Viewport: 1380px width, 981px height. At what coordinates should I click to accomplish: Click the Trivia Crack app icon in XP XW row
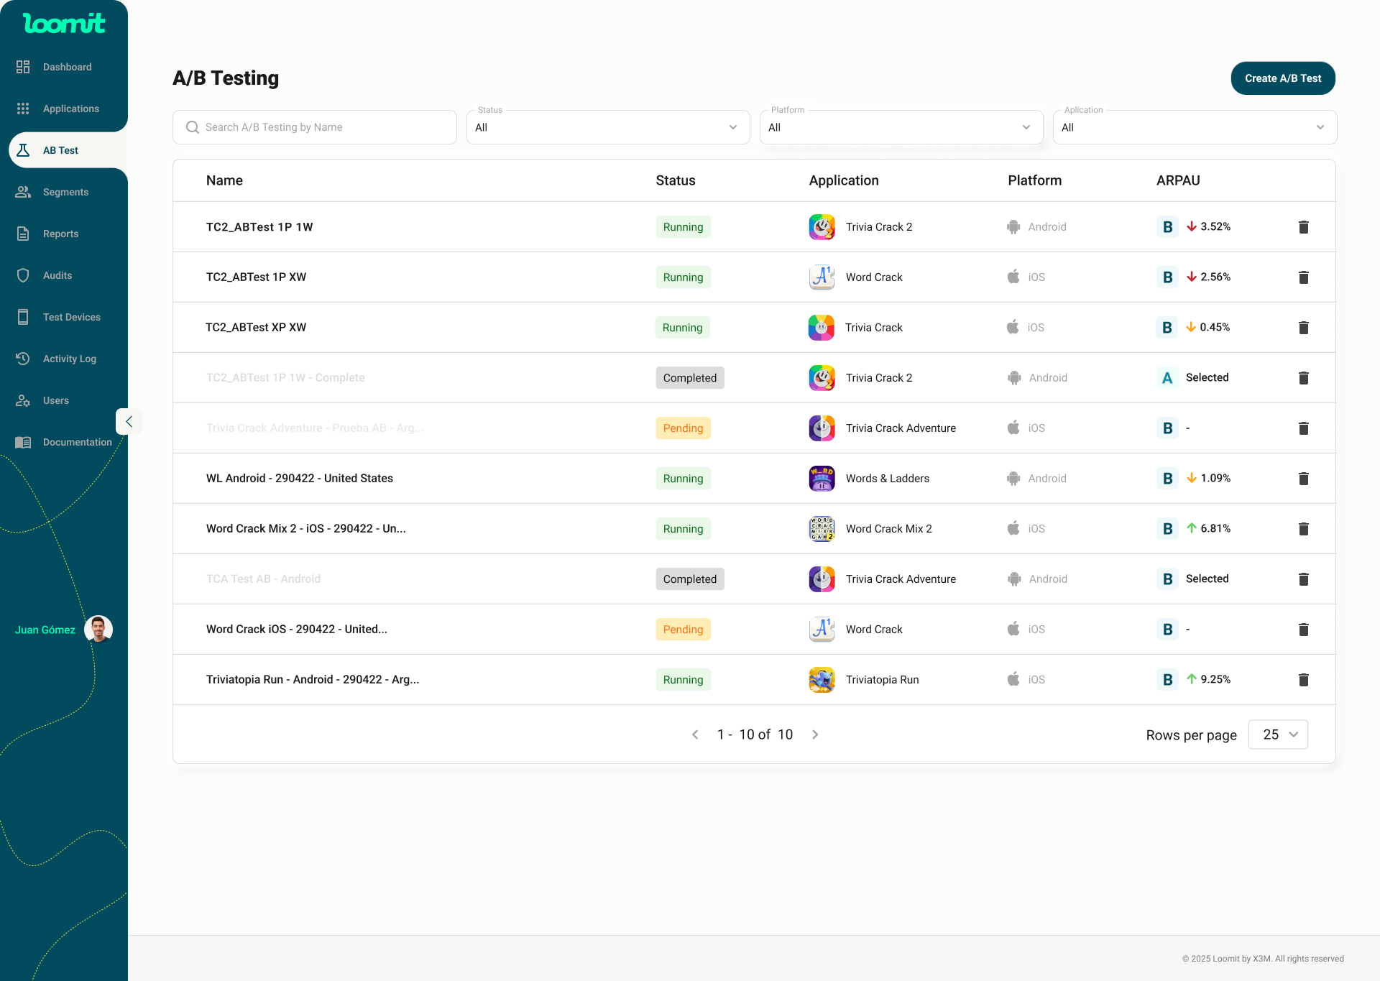(x=821, y=328)
